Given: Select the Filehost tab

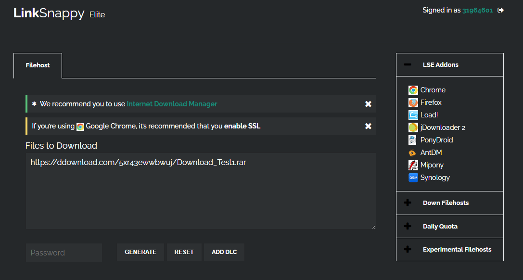Looking at the screenshot, I should 38,65.
